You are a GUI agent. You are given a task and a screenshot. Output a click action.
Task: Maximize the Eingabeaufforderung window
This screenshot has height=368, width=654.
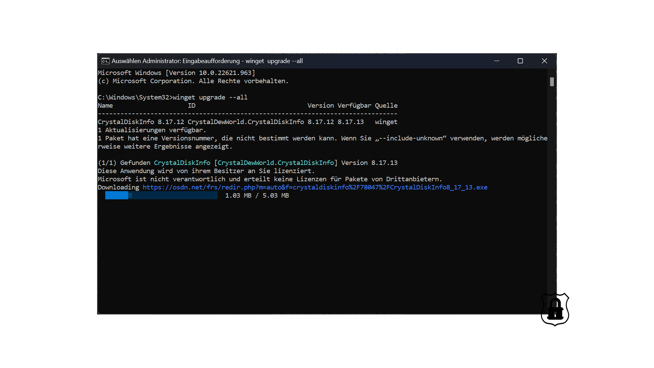click(520, 61)
